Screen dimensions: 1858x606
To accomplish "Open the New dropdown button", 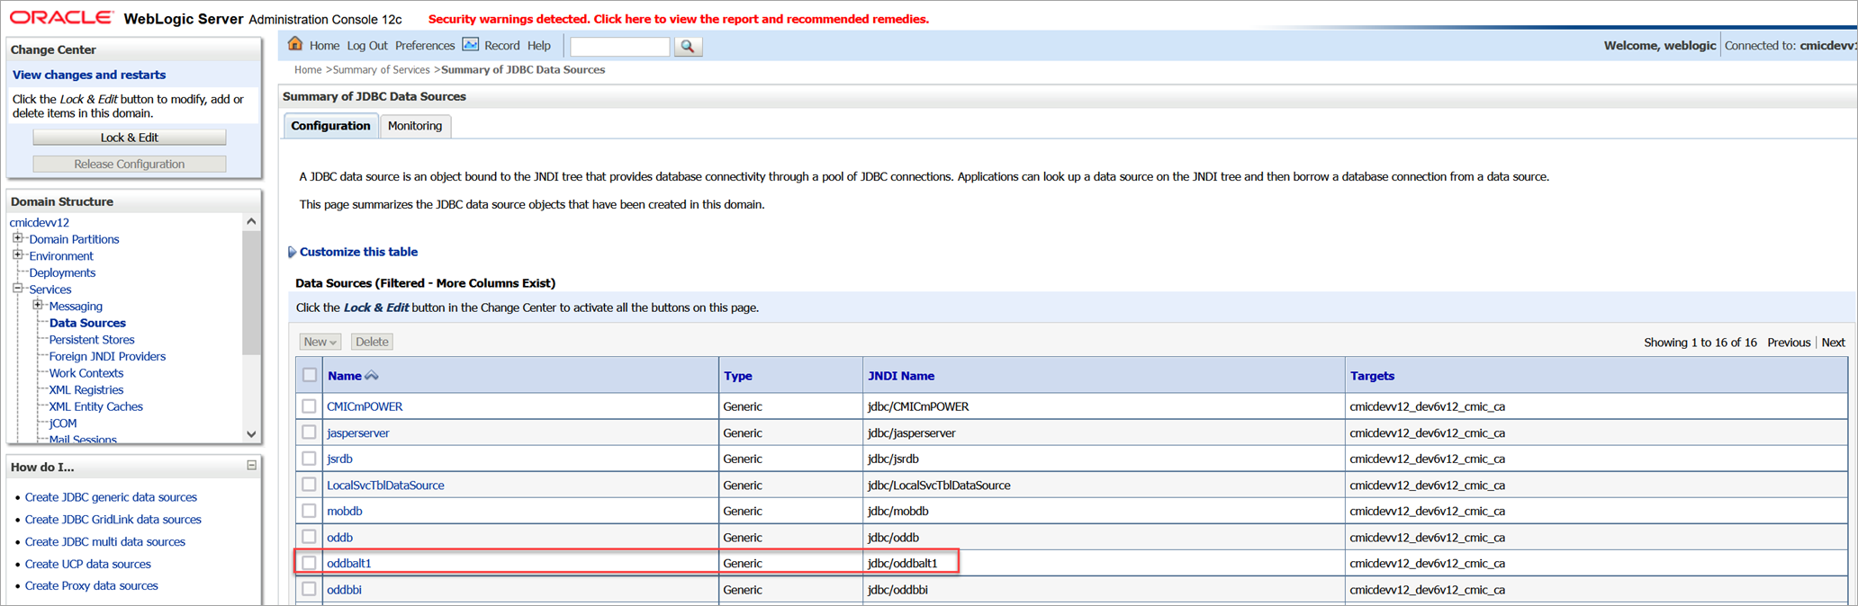I will 320,342.
